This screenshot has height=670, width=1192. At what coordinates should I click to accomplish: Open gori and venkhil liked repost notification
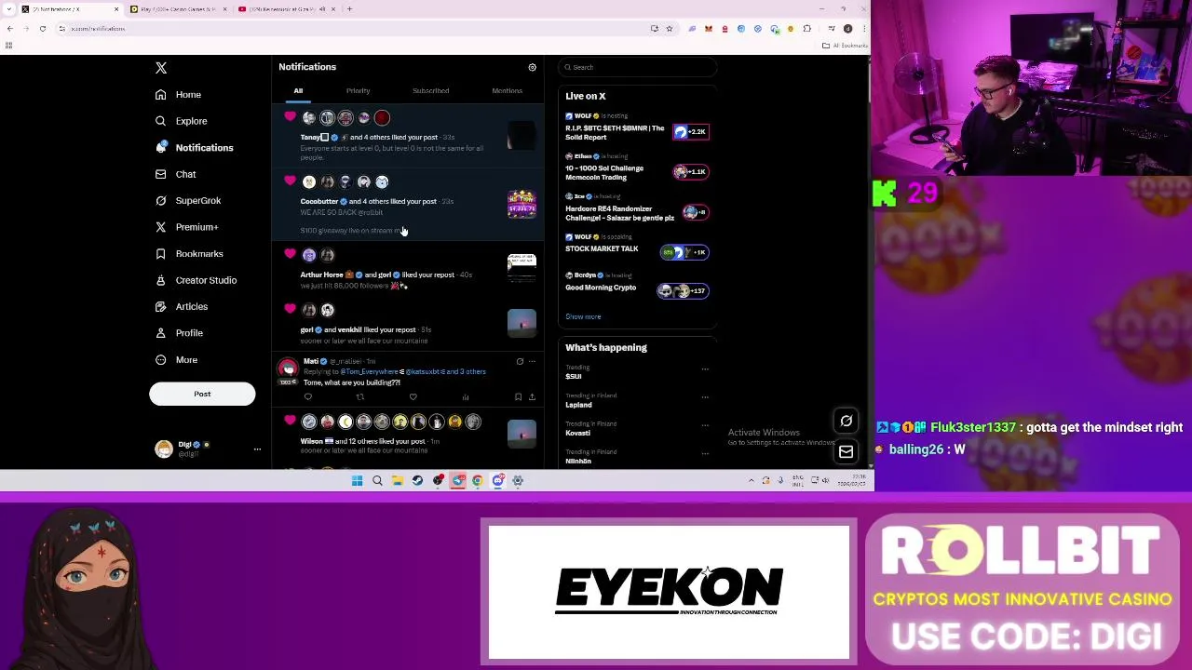(408, 325)
